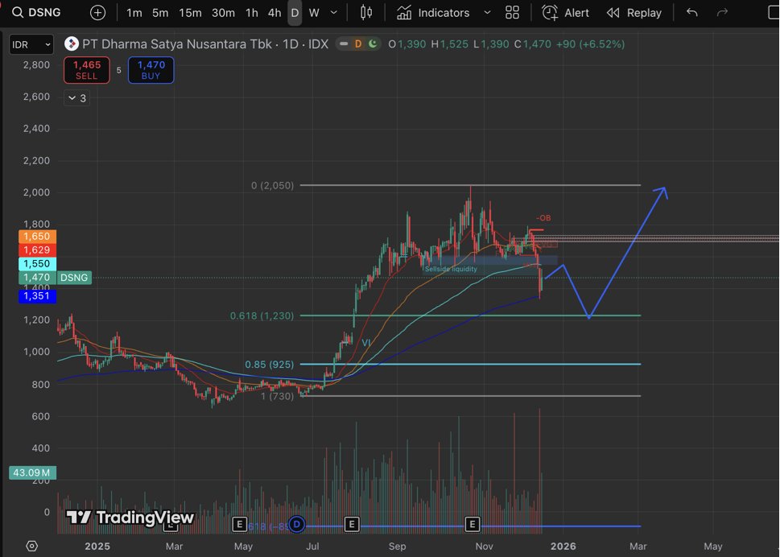Viewport: 780px width, 557px height.
Task: Select the W weekly timeframe
Action: [314, 12]
